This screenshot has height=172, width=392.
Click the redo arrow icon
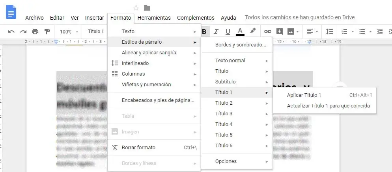23,31
